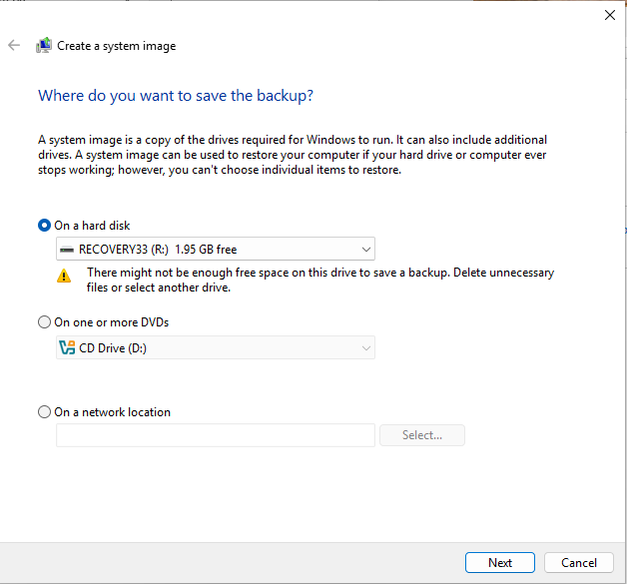Viewport: 627px width, 584px height.
Task: Click the network location path field
Action: point(215,435)
